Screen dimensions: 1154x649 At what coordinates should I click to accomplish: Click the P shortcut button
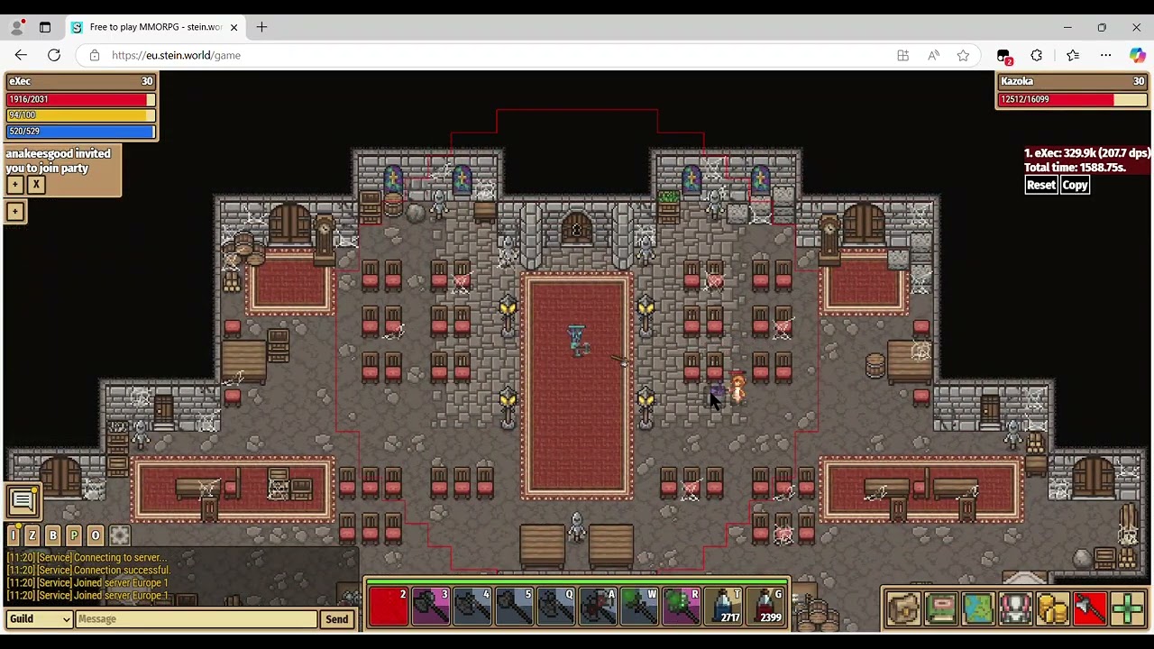[74, 535]
